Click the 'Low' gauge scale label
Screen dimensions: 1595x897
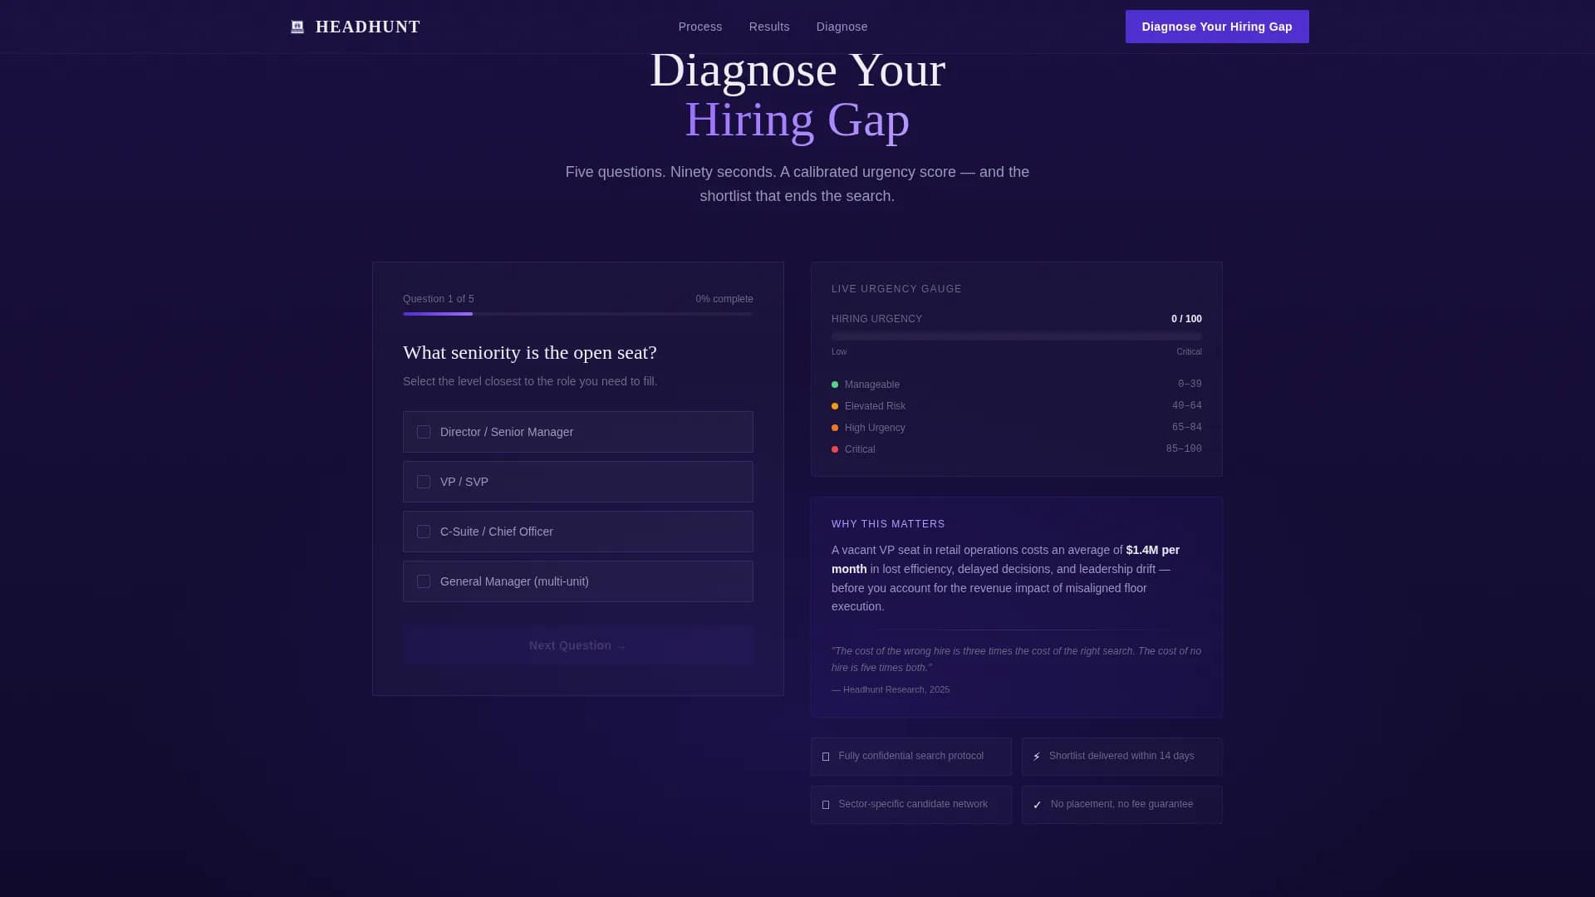click(x=839, y=352)
